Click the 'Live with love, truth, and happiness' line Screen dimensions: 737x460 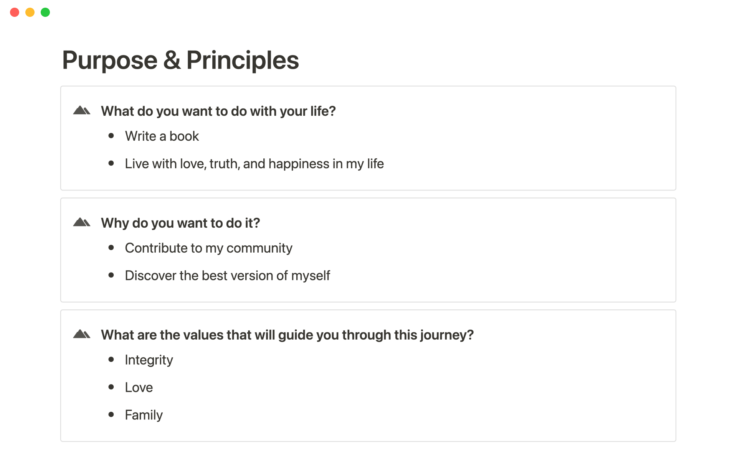point(254,164)
